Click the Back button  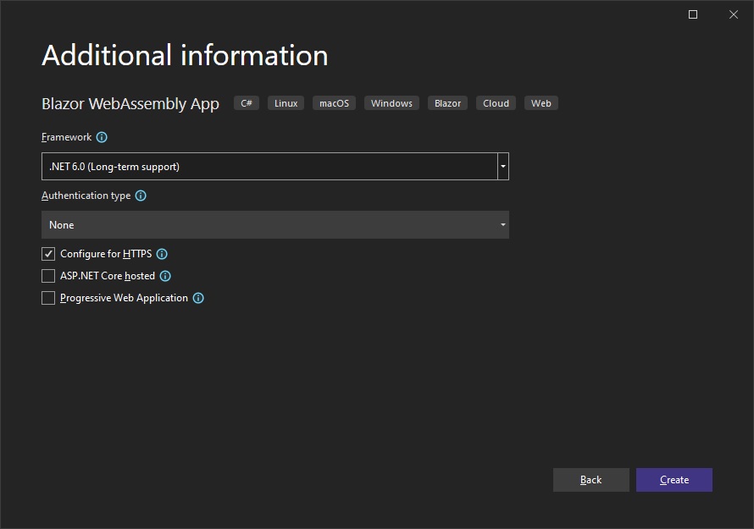590,480
